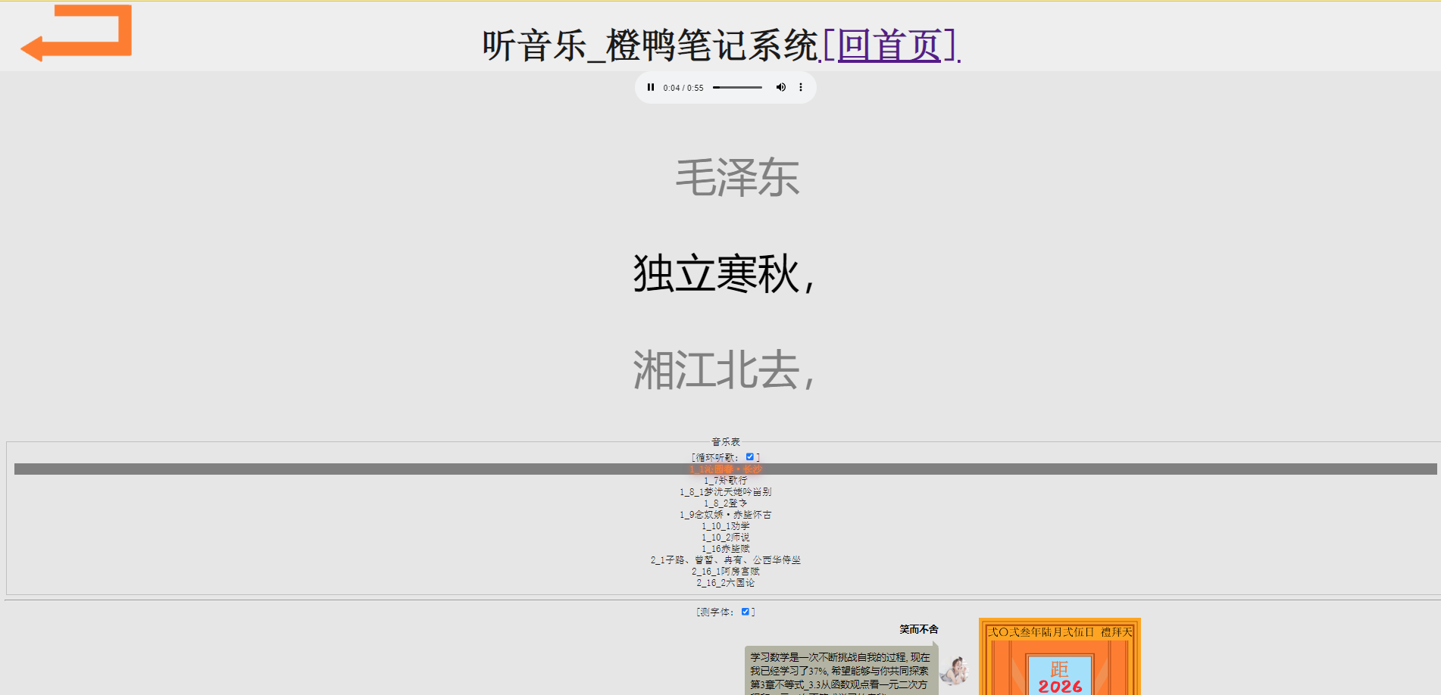Disable the 测字体 font-test checkbox
The width and height of the screenshot is (1441, 695).
(746, 611)
